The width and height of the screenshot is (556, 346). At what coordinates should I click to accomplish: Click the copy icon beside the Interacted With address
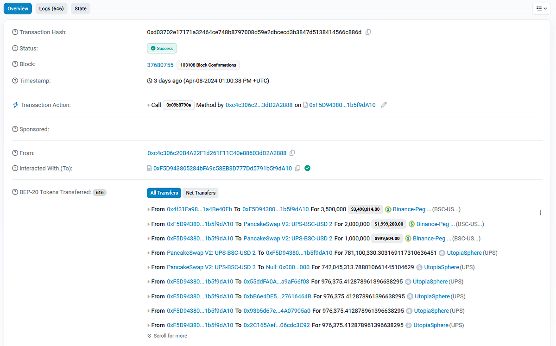(297, 168)
